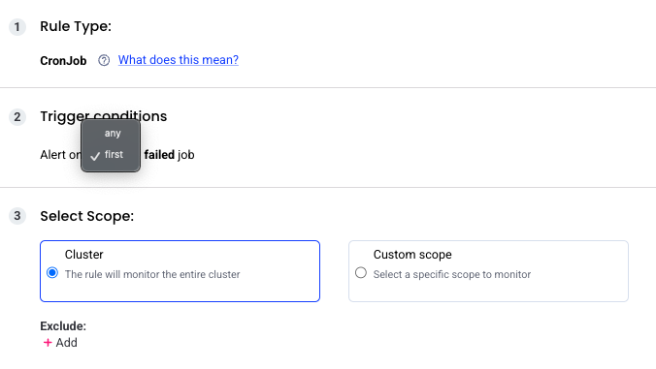Screen dimensions: 656x369
Task: Click the pink plus icon under Exclude
Action: (x=48, y=343)
